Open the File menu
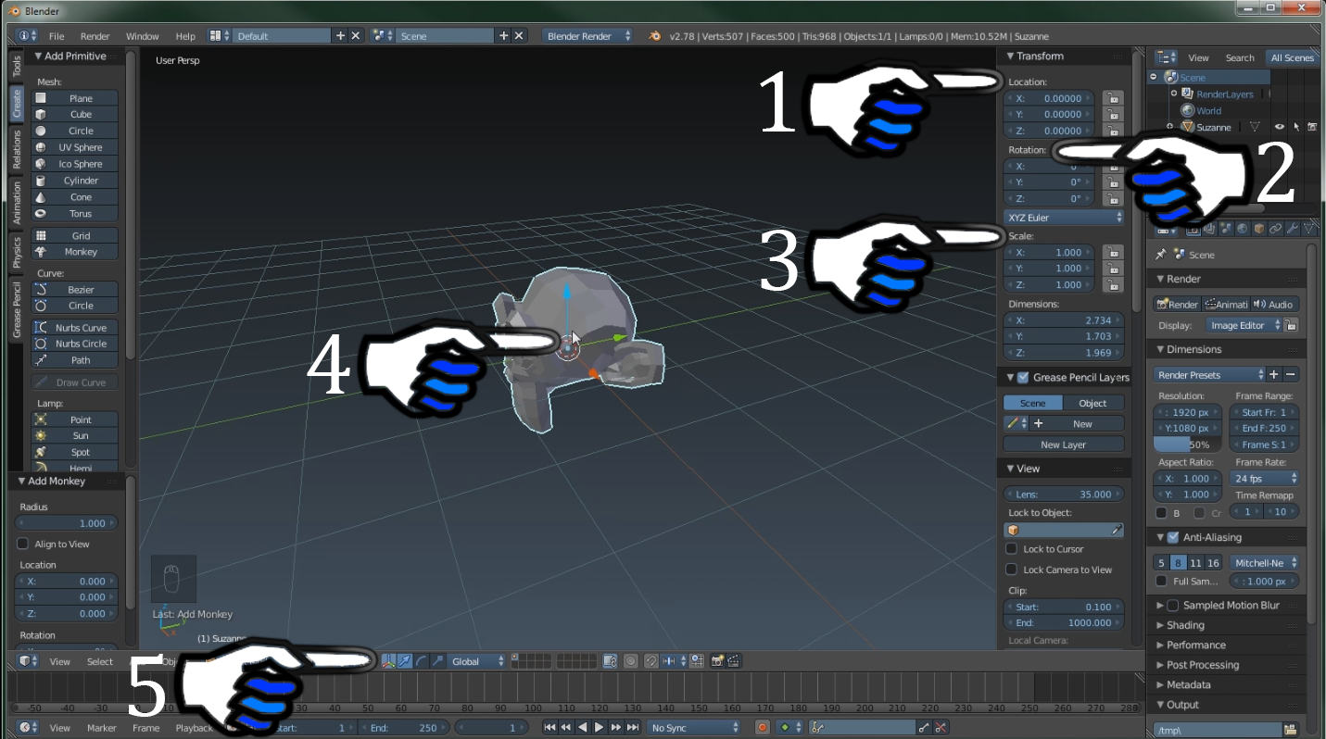This screenshot has width=1326, height=739. (57, 36)
